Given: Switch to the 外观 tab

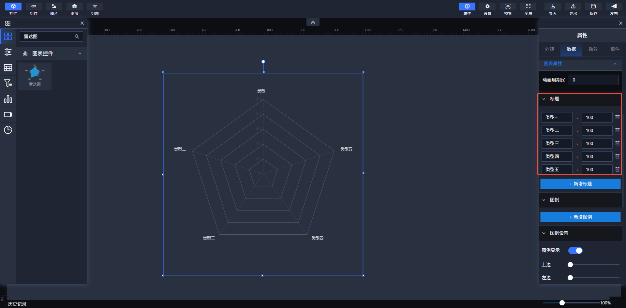Looking at the screenshot, I should [x=549, y=49].
